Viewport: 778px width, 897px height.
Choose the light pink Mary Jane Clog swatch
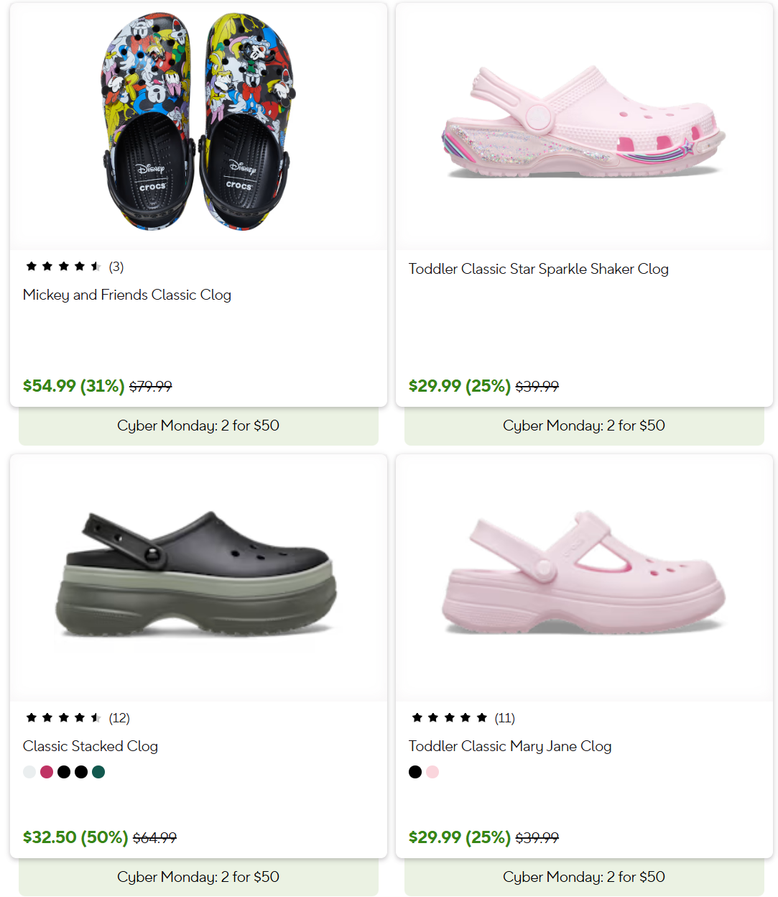pyautogui.click(x=432, y=772)
